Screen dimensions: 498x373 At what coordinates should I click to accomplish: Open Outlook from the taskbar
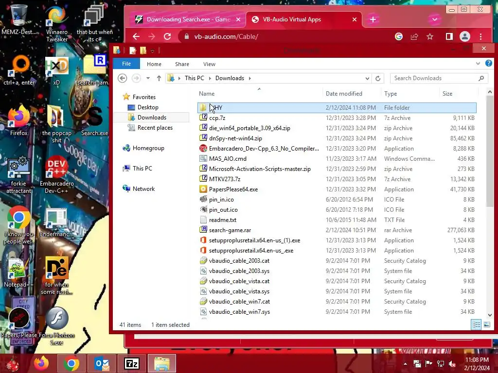[x=102, y=363]
